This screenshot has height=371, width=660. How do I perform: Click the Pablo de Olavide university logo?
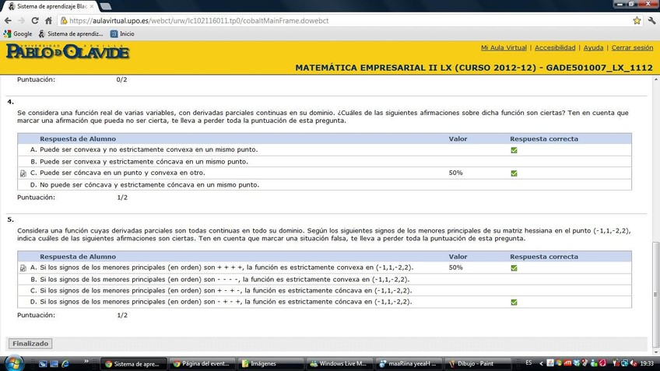point(67,52)
